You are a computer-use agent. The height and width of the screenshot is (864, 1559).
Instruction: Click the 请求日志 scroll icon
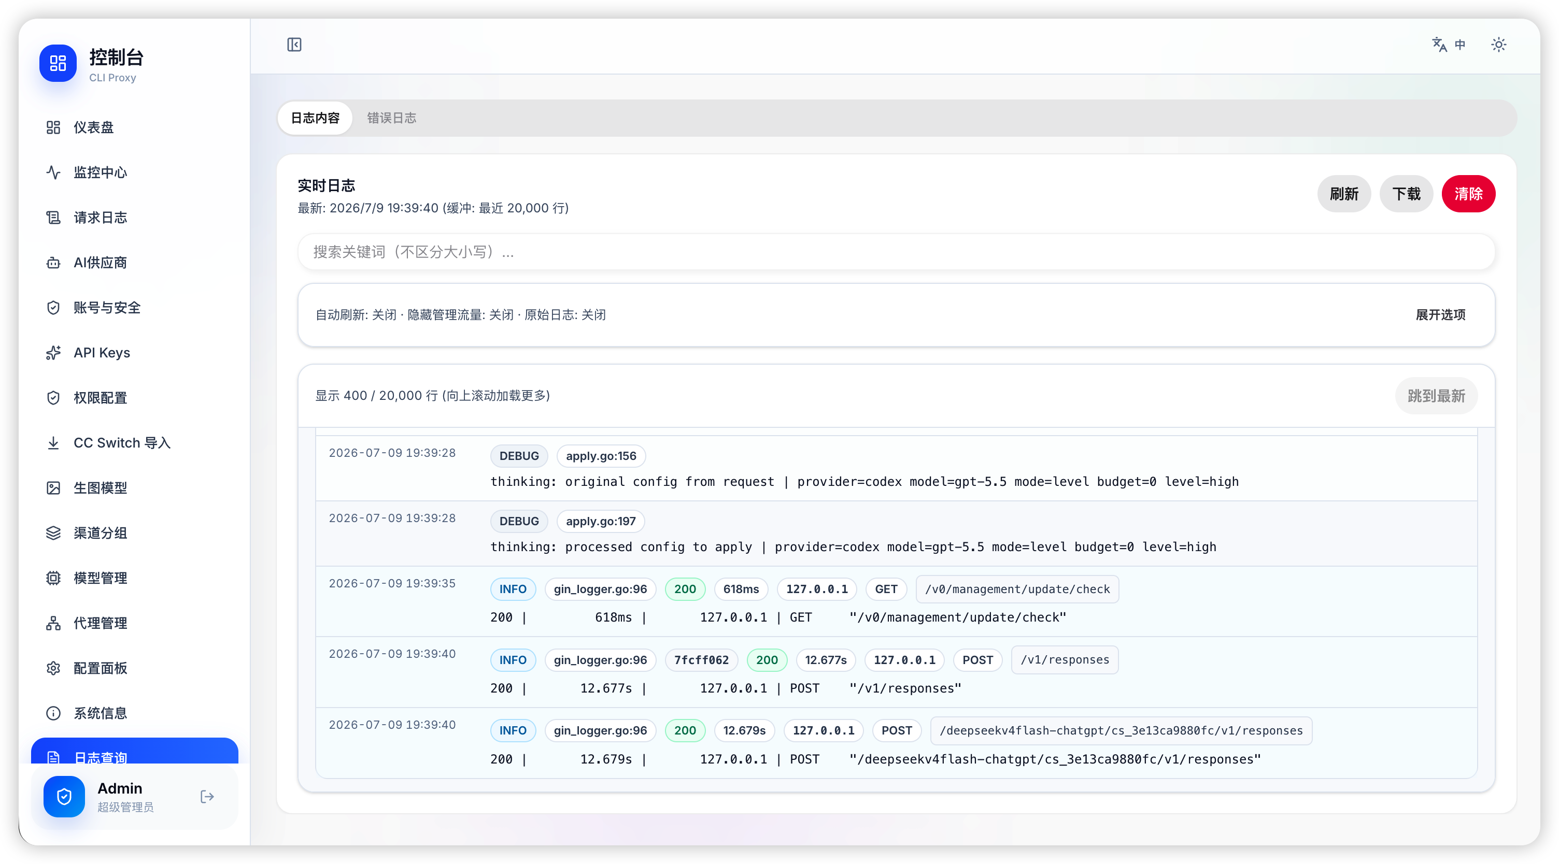pos(53,218)
